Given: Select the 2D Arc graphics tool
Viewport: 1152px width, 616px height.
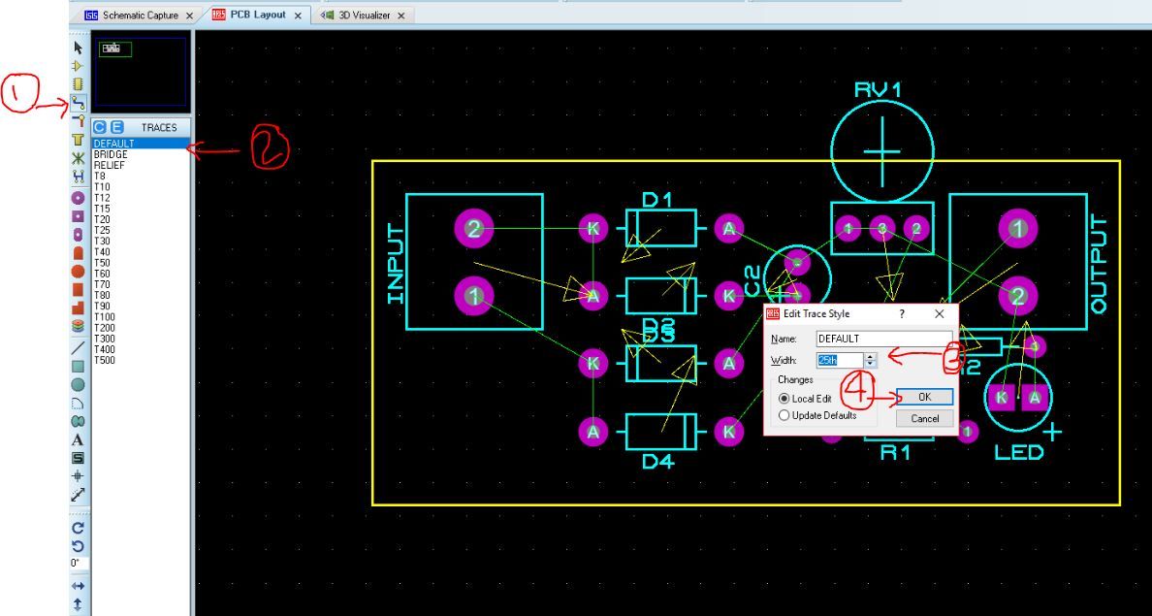Looking at the screenshot, I should click(x=78, y=403).
